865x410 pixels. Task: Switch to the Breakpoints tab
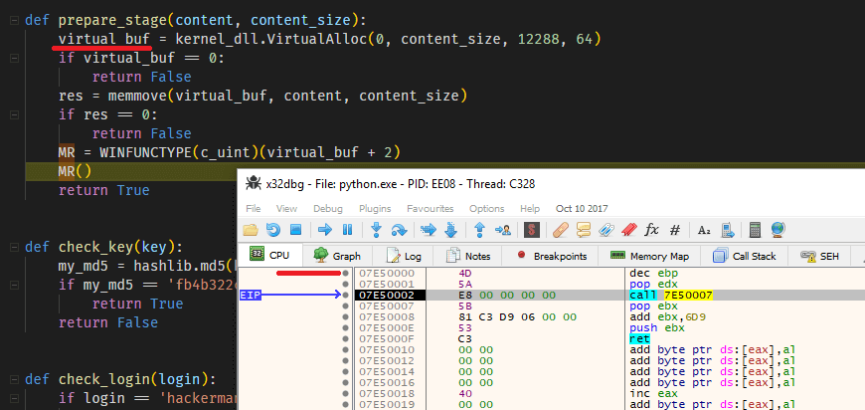[552, 256]
